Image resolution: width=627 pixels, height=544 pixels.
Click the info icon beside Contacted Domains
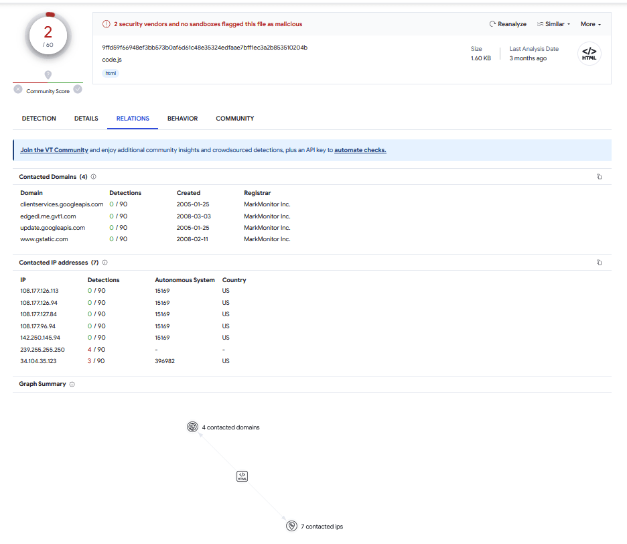94,177
